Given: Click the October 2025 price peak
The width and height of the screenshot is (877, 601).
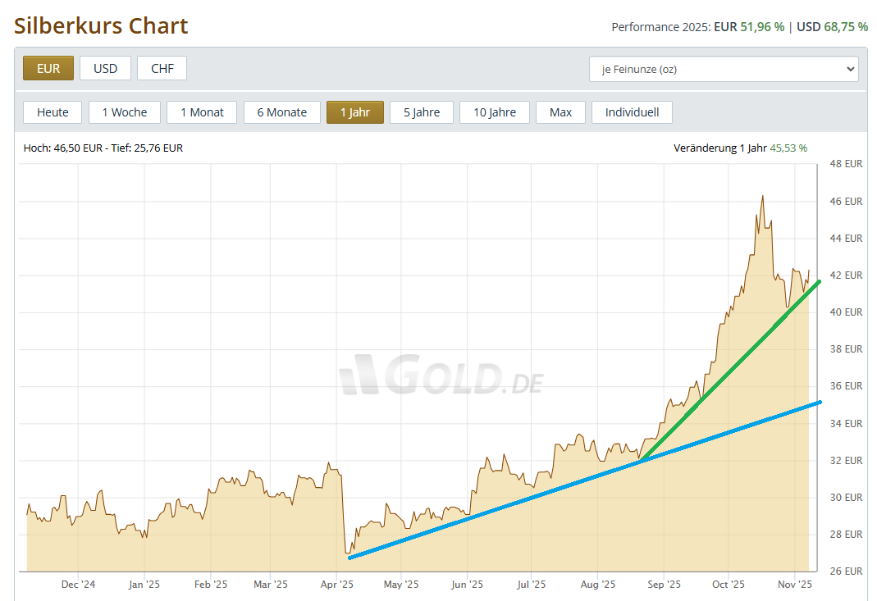Looking at the screenshot, I should click(762, 197).
